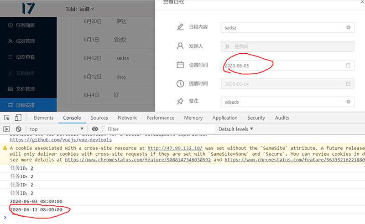Open the vue-devtools GitHub link
Viewport: 365px width, 224px height.
61,140
